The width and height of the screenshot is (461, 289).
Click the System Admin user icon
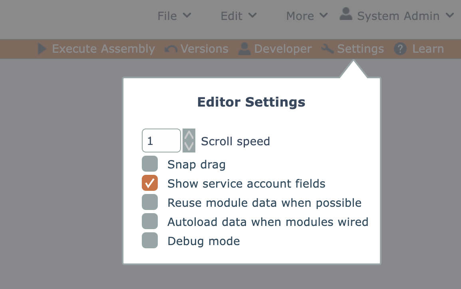pyautogui.click(x=346, y=15)
